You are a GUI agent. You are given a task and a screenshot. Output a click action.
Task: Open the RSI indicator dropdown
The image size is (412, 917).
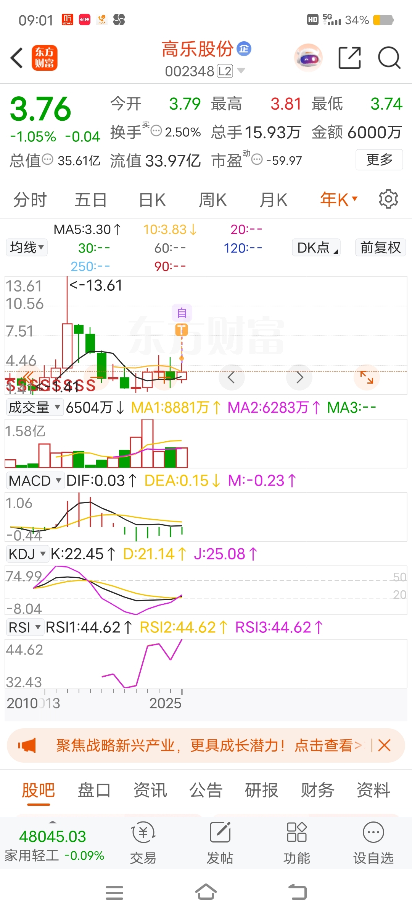point(25,627)
